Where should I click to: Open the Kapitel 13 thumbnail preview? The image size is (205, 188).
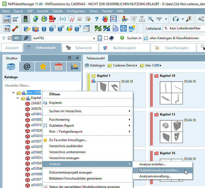pos(171,132)
